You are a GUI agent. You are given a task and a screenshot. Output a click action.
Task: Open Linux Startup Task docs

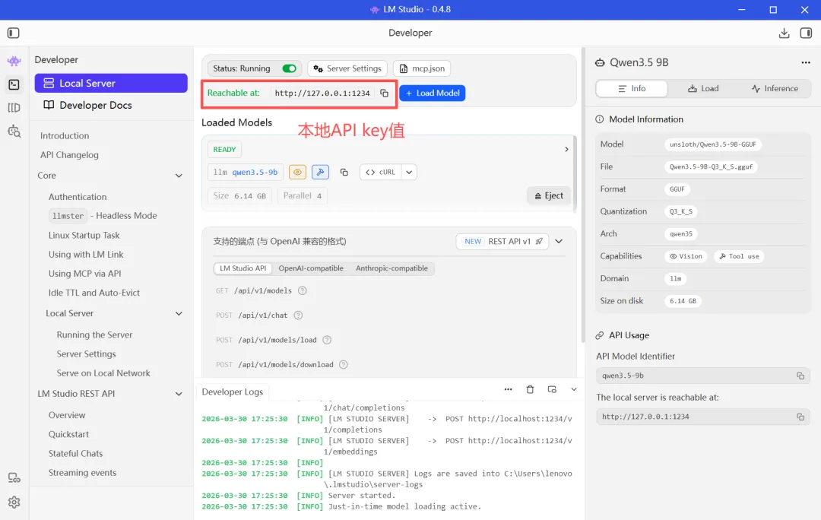[84, 236]
